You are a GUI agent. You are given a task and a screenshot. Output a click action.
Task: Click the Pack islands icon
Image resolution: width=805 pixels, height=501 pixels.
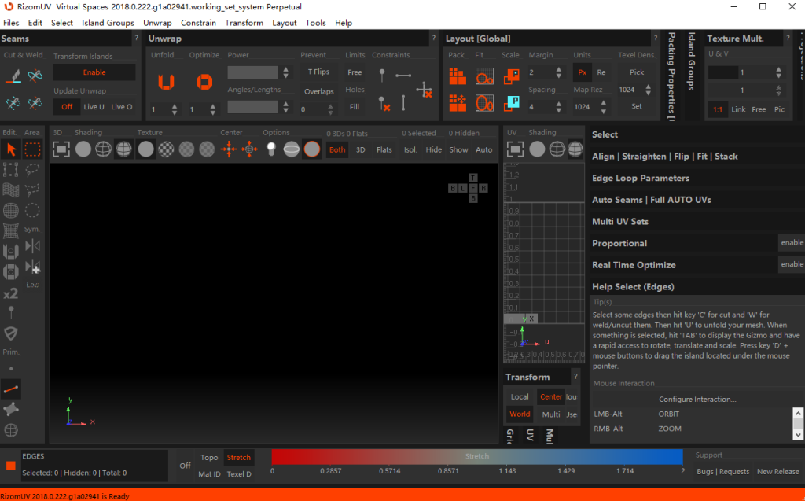click(x=458, y=76)
